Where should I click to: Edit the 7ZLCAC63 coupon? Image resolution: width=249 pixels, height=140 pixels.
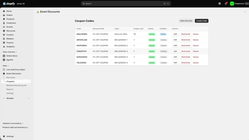click(x=175, y=63)
